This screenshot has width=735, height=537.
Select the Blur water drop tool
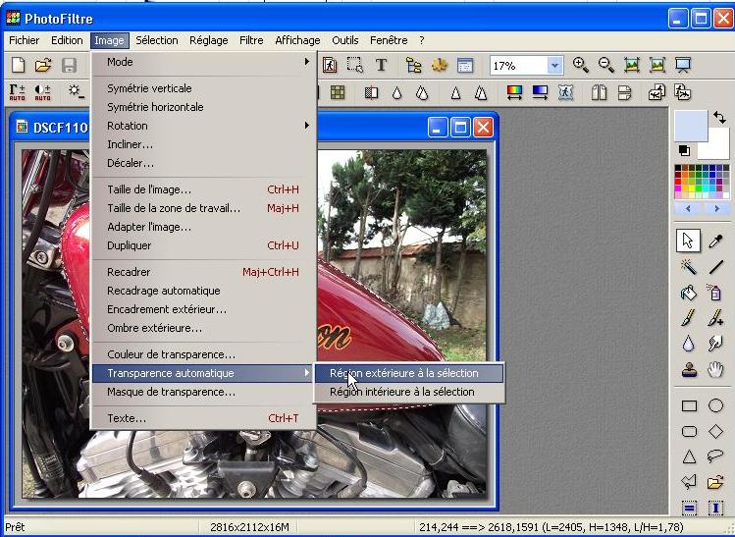[688, 344]
